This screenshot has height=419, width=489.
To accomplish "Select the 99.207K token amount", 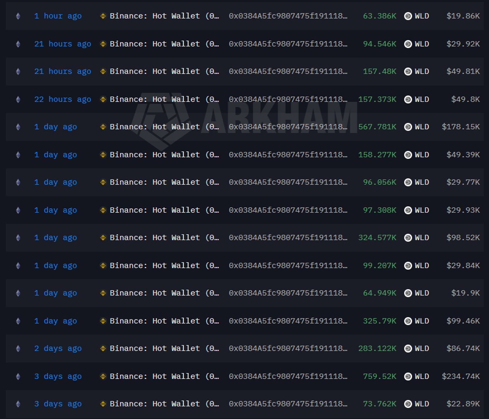I will 379,266.
